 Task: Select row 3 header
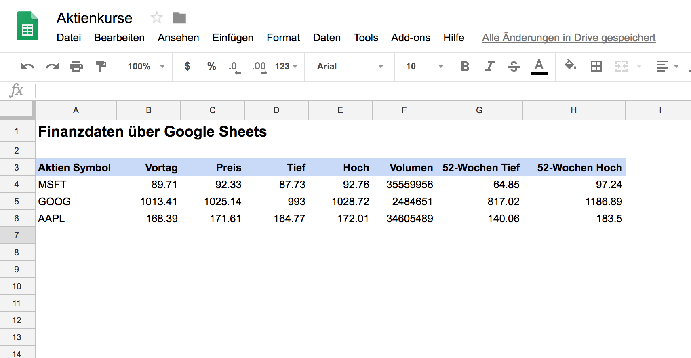coord(17,167)
